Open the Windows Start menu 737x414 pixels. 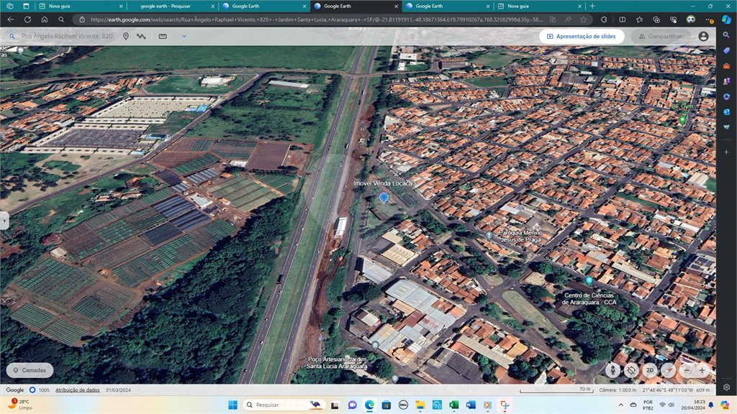click(232, 405)
